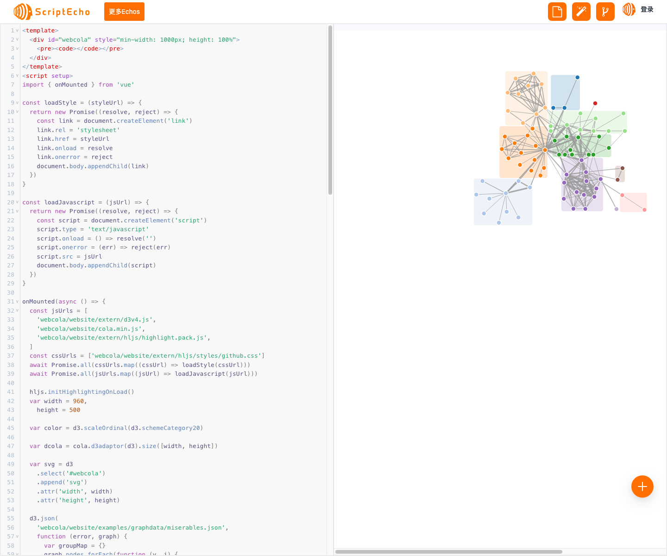The width and height of the screenshot is (667, 556).
Task: Collapse the fold arrow at line 9
Action: 18,103
